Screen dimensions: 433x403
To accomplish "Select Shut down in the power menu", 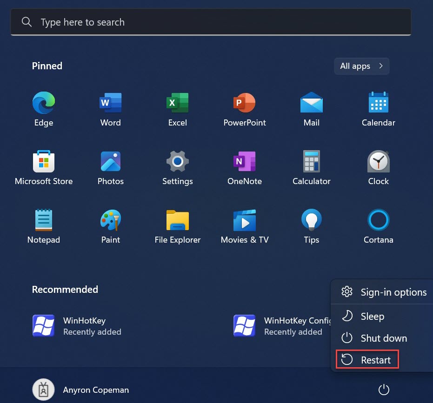I will 384,338.
